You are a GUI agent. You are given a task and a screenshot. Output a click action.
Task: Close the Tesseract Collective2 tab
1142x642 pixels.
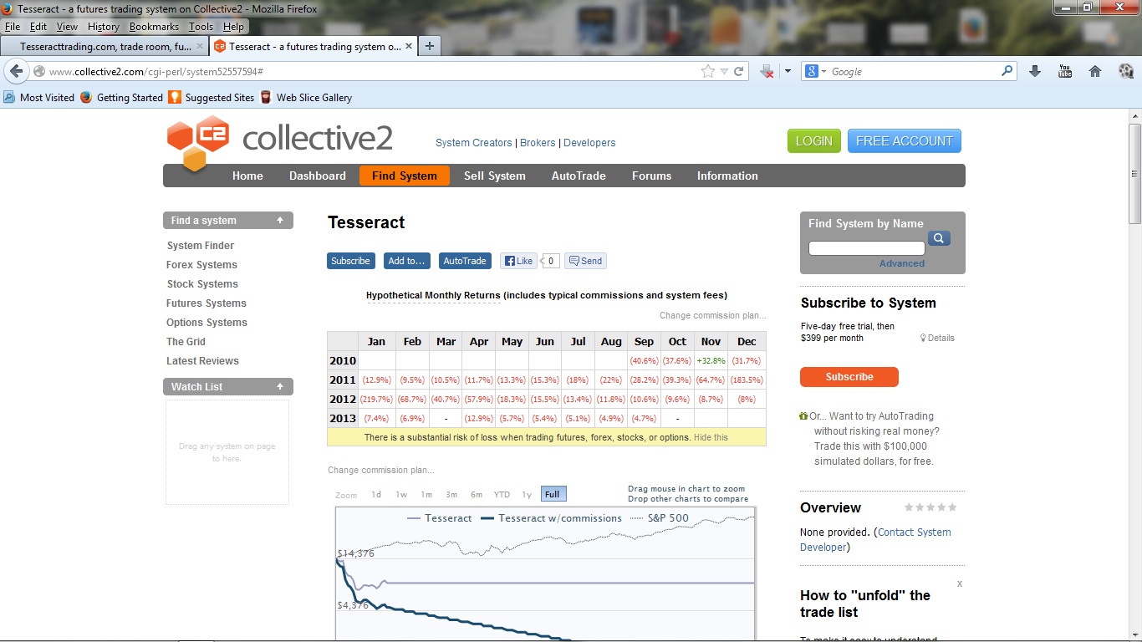click(x=409, y=47)
